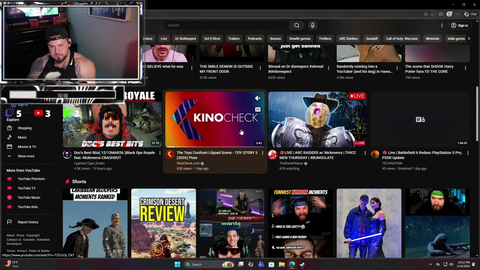Open the TECHNATION channel link
Viewport: 480px width, 270px height.
click(392, 163)
